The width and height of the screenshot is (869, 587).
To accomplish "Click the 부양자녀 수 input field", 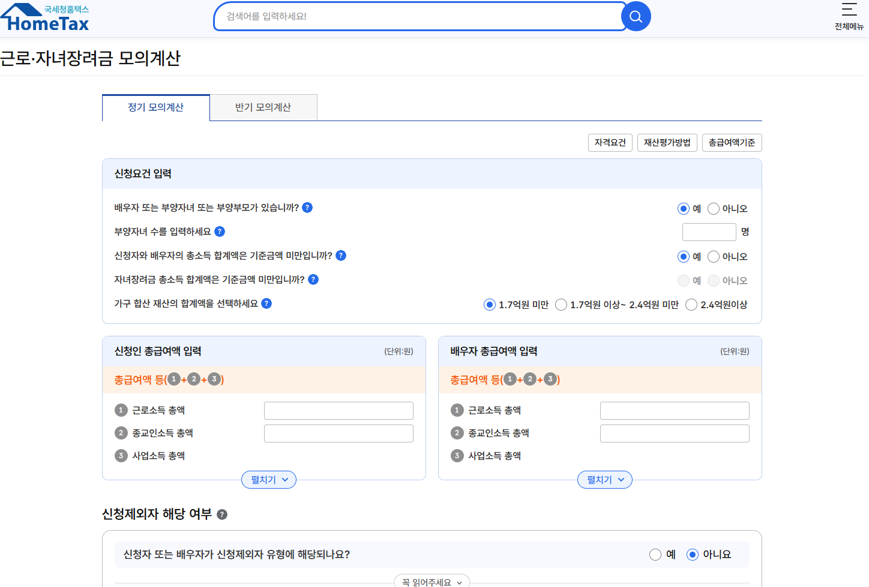I will 709,232.
